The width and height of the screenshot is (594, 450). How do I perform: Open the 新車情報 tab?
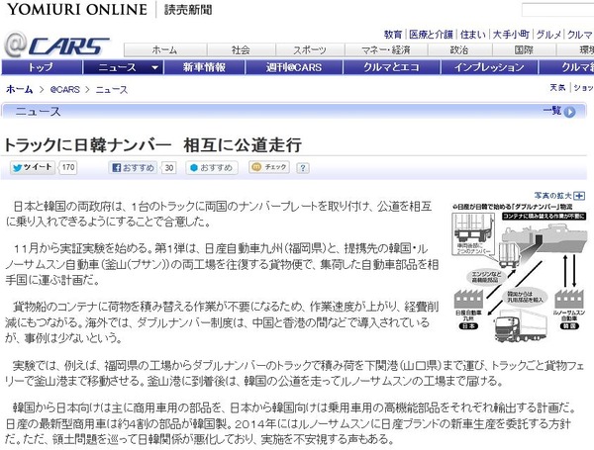204,67
